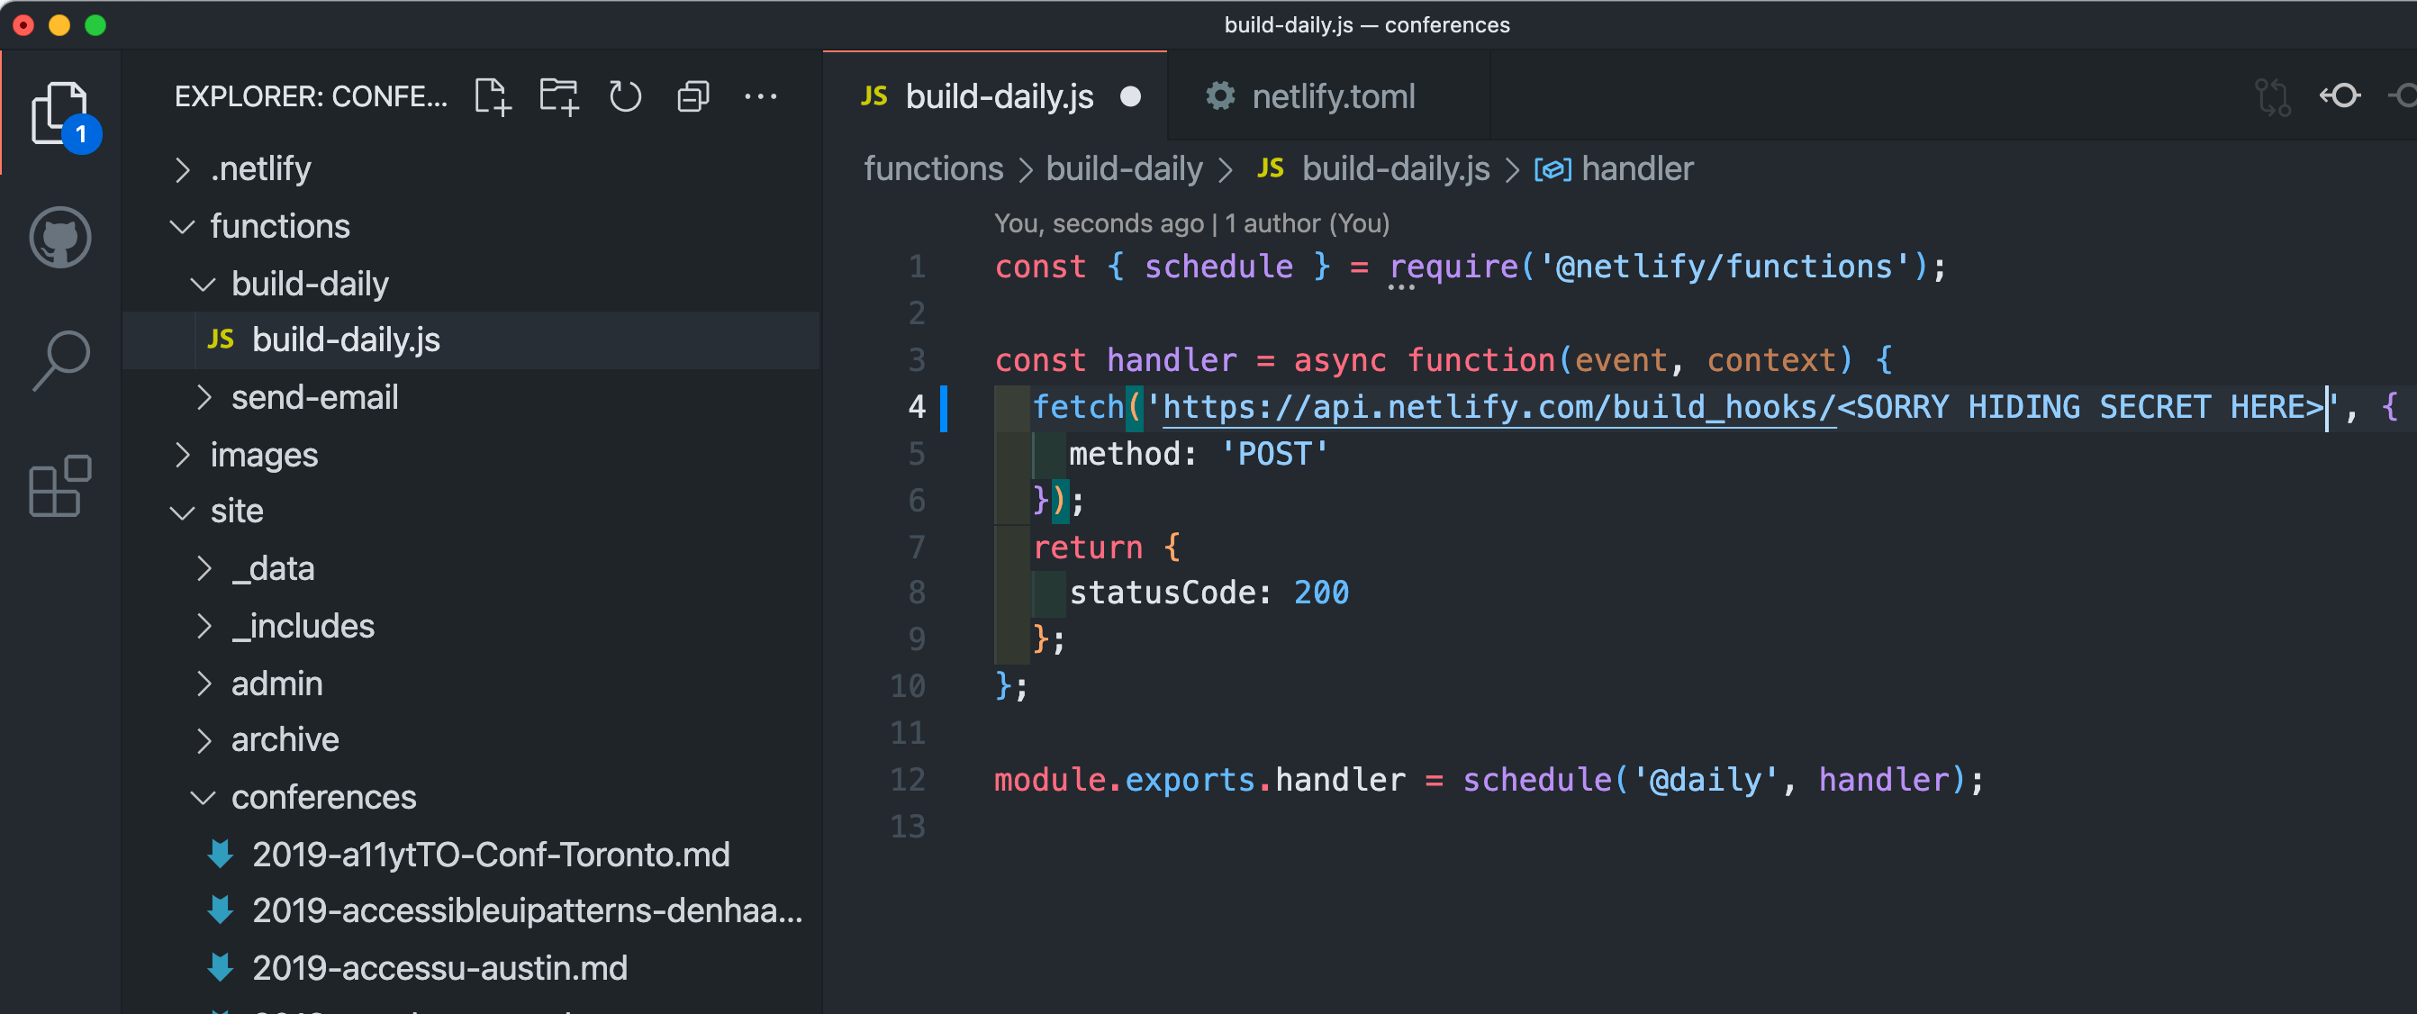Expand the .netlify folder
The height and width of the screenshot is (1014, 2417).
(260, 168)
